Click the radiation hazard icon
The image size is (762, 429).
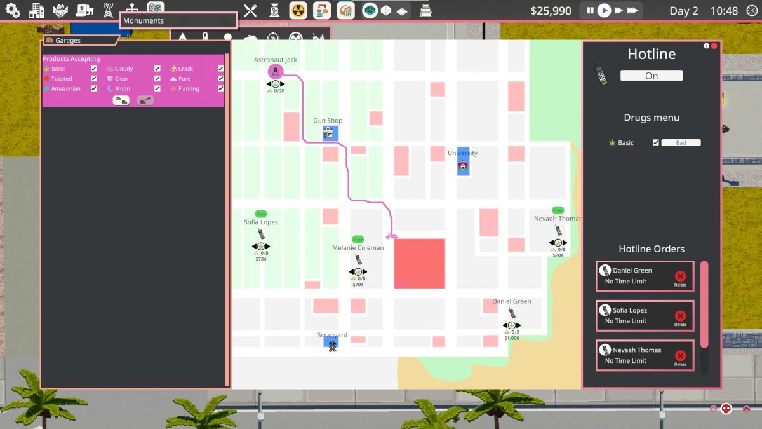(x=298, y=11)
